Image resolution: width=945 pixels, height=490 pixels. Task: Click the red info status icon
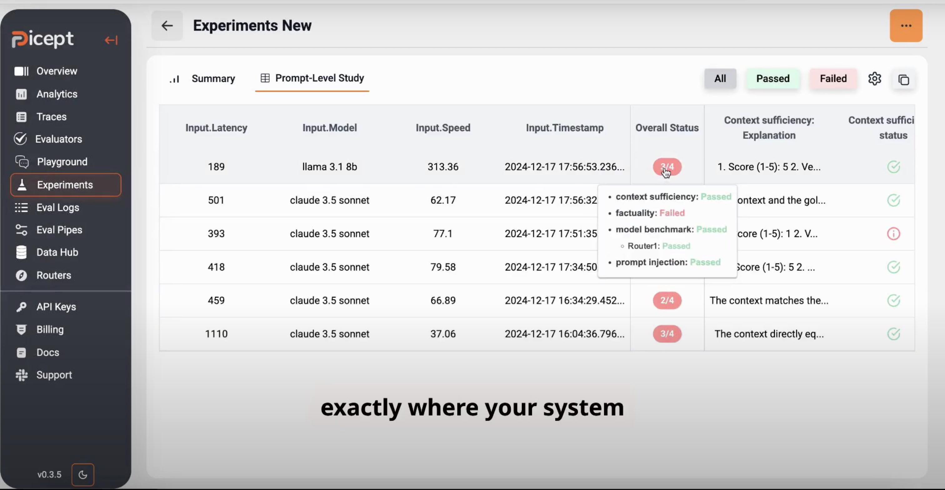(893, 234)
